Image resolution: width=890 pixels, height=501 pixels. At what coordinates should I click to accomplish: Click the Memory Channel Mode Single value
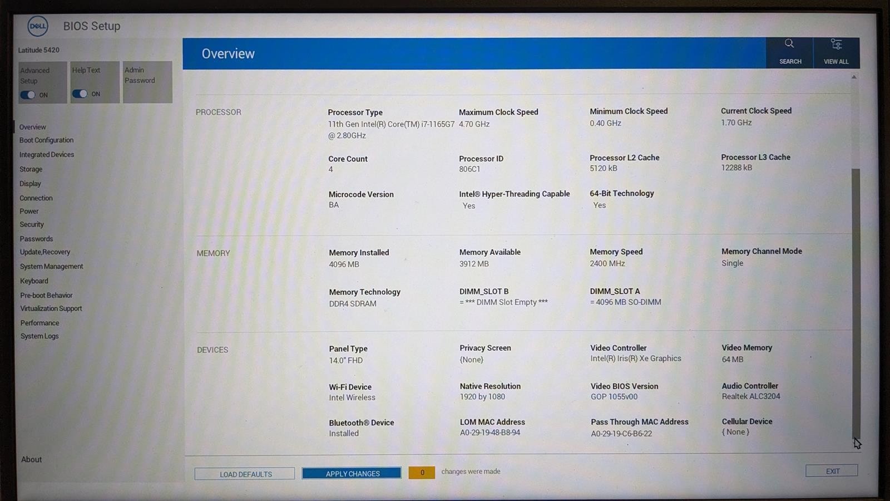click(732, 263)
